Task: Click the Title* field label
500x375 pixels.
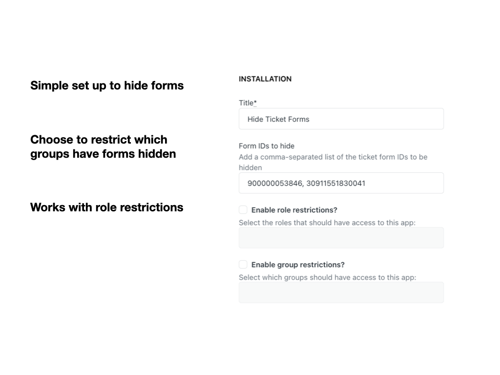Action: (247, 103)
